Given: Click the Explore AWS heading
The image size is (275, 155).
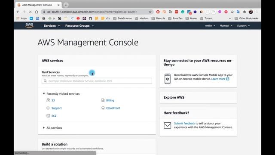Looking at the screenshot, I should 174,97.
